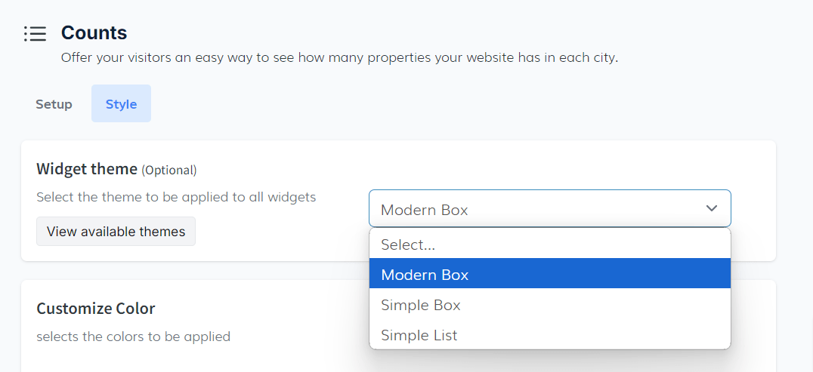The image size is (813, 372).
Task: Click the Widget theme label
Action: point(87,169)
